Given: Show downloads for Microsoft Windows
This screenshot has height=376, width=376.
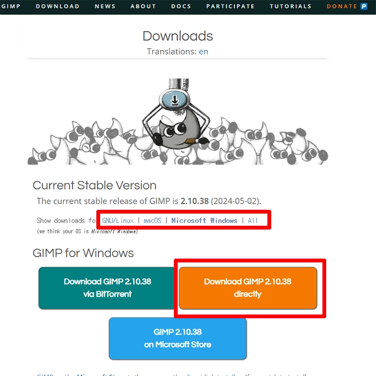Looking at the screenshot, I should [x=204, y=220].
